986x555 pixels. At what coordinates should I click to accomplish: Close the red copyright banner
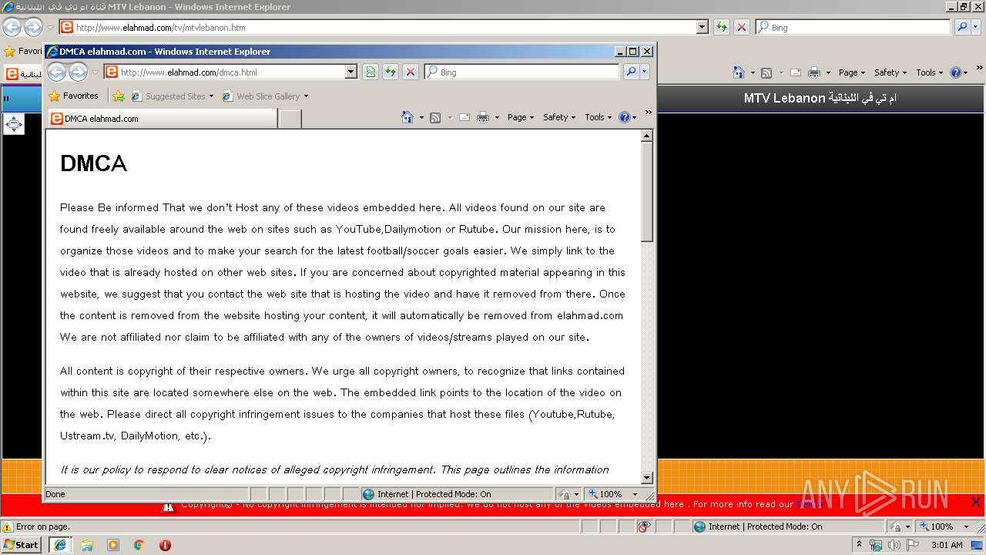click(975, 502)
